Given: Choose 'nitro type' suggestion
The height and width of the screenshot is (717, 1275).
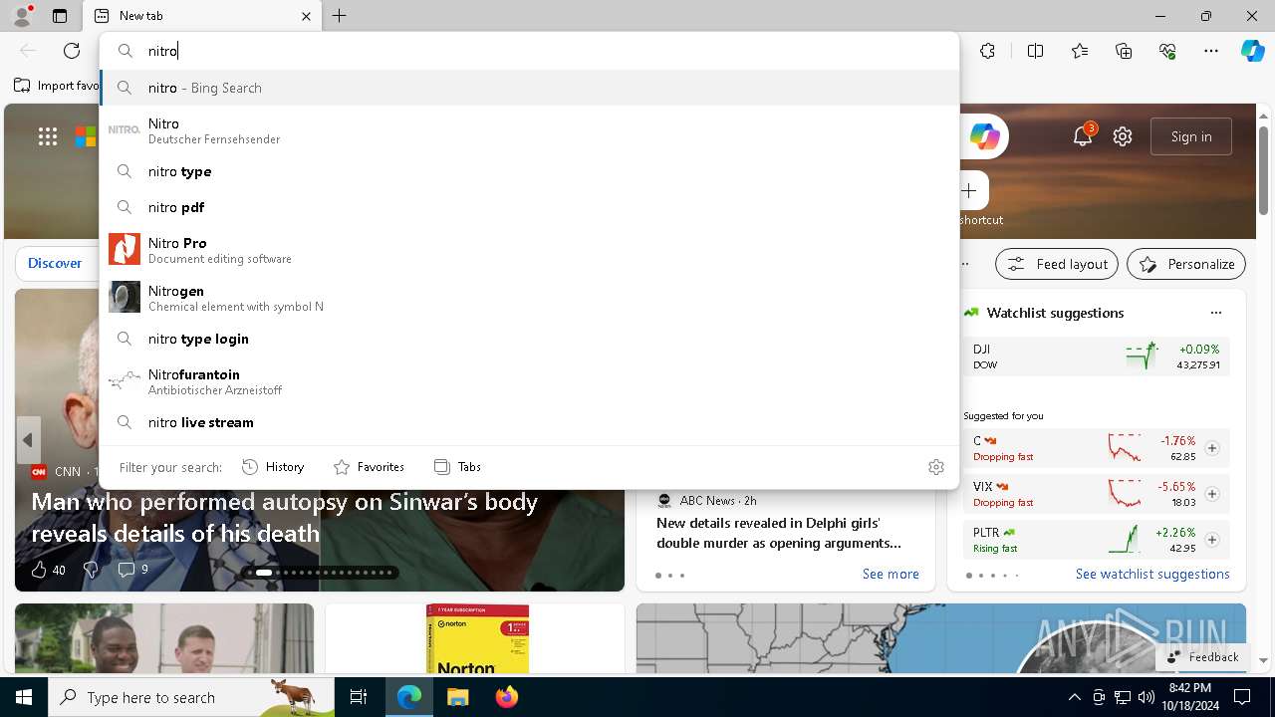Looking at the screenshot, I should [x=529, y=171].
